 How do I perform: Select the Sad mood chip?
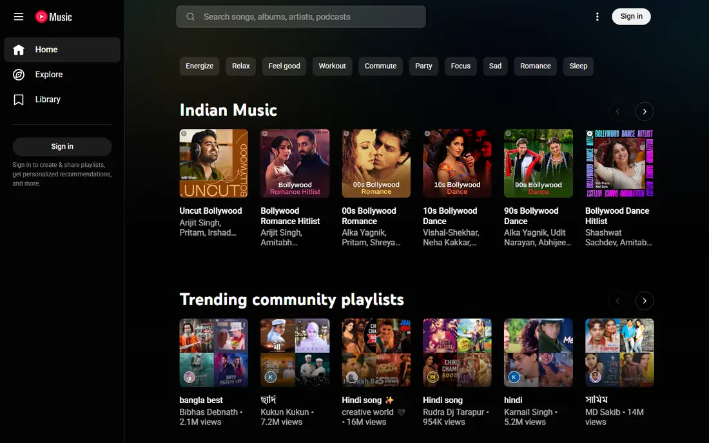click(x=495, y=66)
